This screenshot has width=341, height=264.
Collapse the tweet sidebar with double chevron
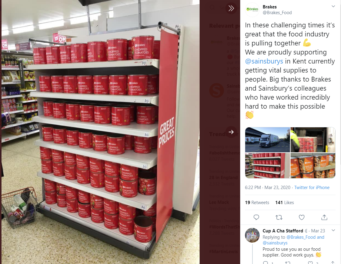click(231, 8)
